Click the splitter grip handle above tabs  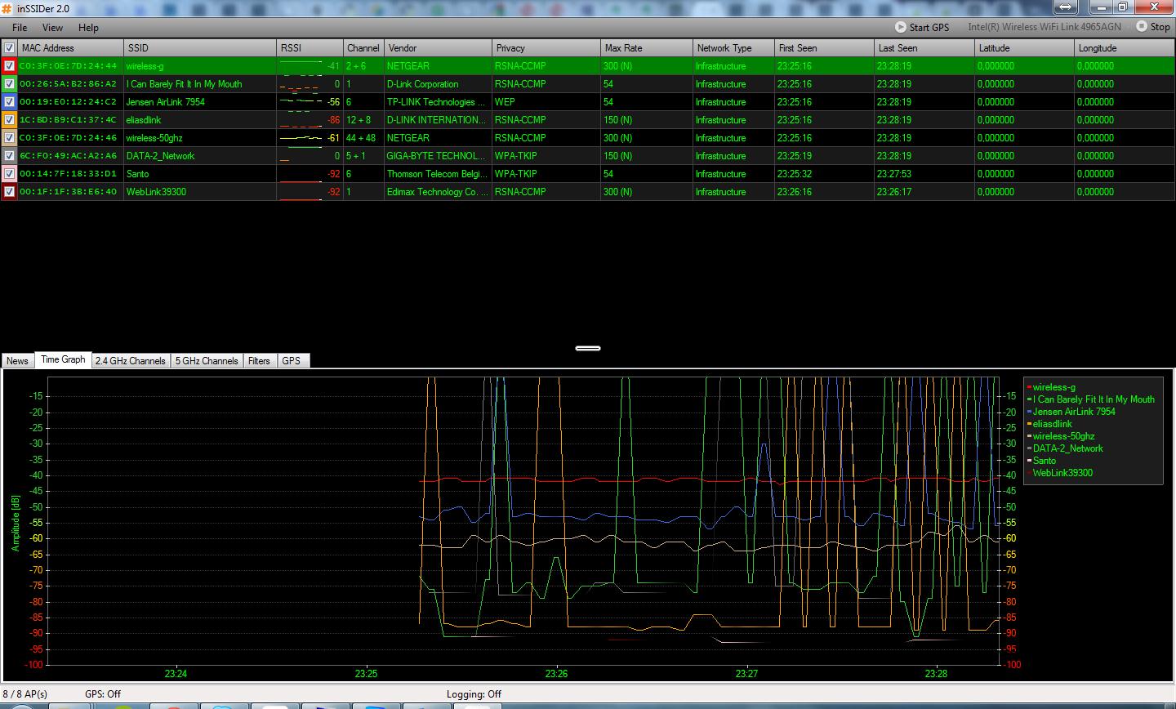click(588, 348)
